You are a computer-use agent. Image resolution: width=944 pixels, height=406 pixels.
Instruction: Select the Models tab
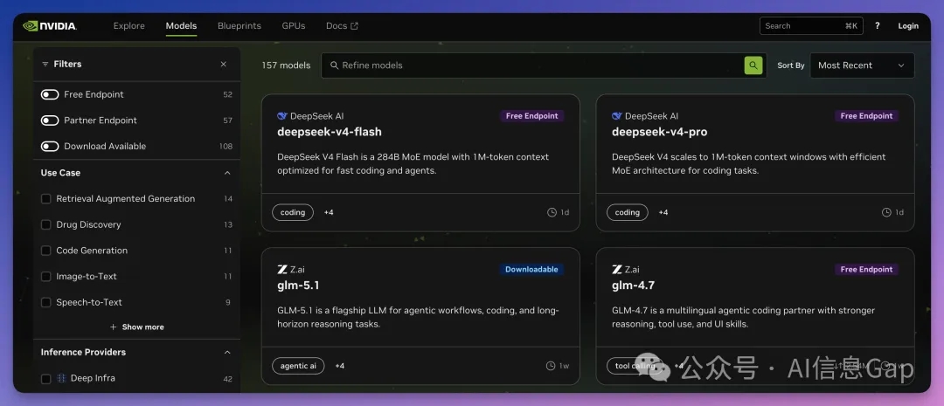(181, 26)
